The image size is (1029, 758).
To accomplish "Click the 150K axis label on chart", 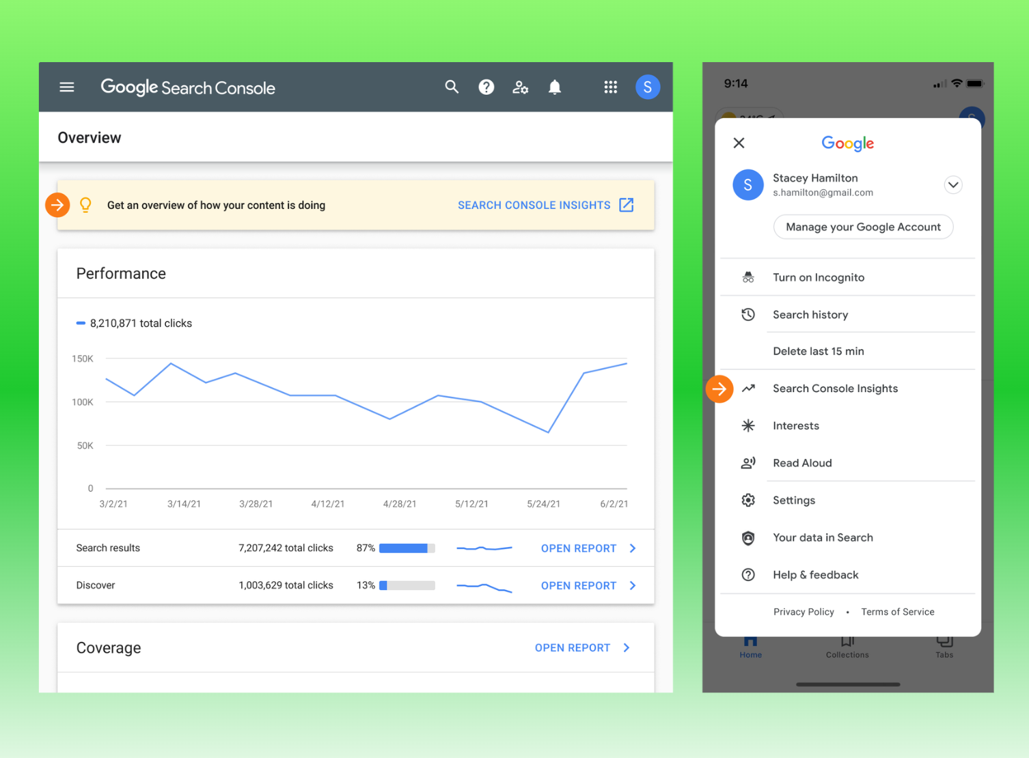I will (x=83, y=359).
